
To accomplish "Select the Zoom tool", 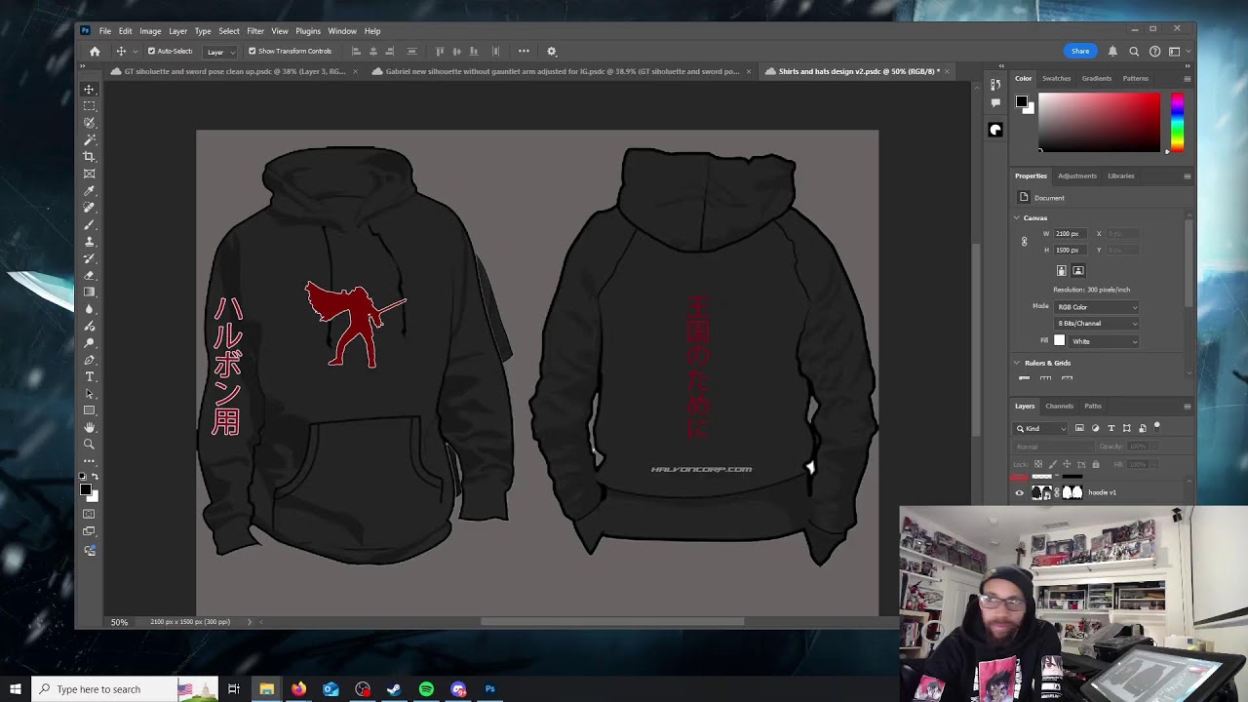I will point(89,444).
